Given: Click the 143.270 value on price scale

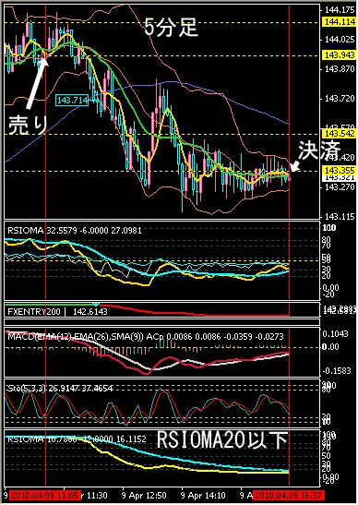Looking at the screenshot, I should click(340, 187).
